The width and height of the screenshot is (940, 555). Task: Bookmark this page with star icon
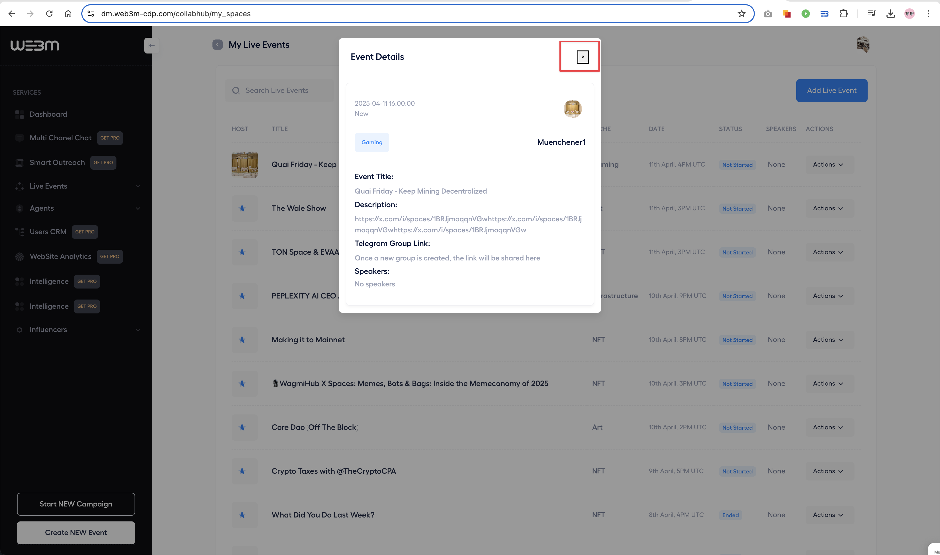click(741, 14)
